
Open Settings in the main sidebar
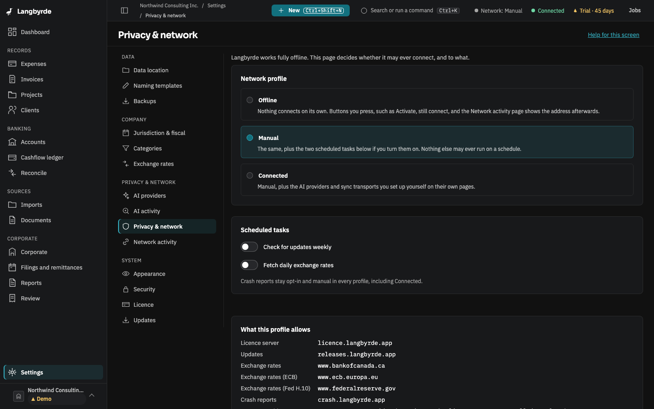54,372
